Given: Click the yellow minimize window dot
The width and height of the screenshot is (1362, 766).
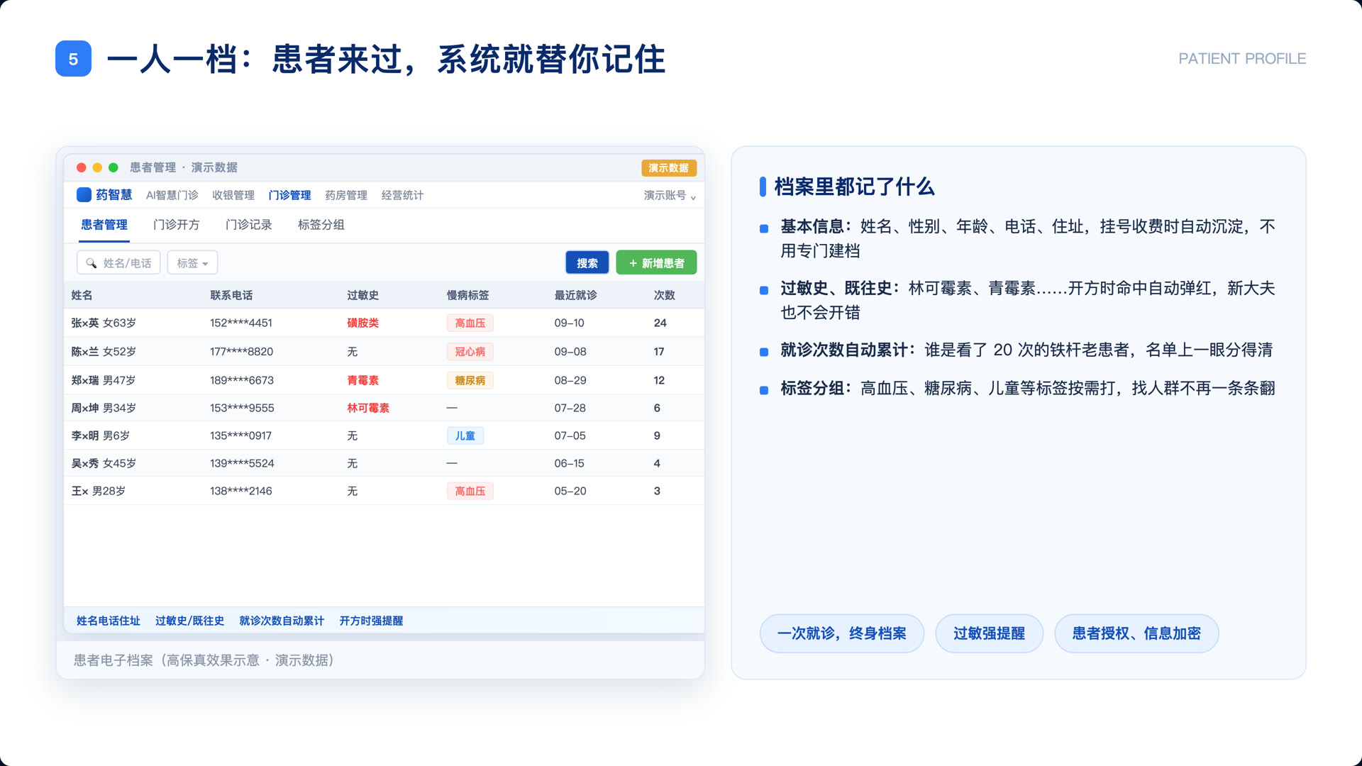Looking at the screenshot, I should [97, 167].
